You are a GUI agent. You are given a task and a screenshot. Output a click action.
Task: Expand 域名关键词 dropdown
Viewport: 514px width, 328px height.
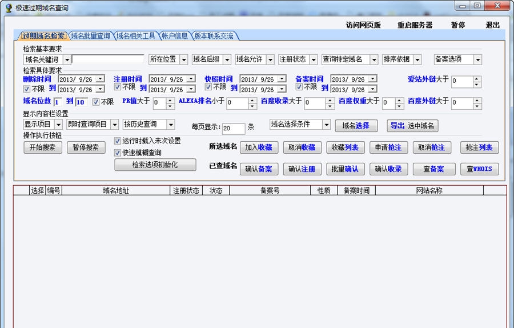(x=67, y=59)
